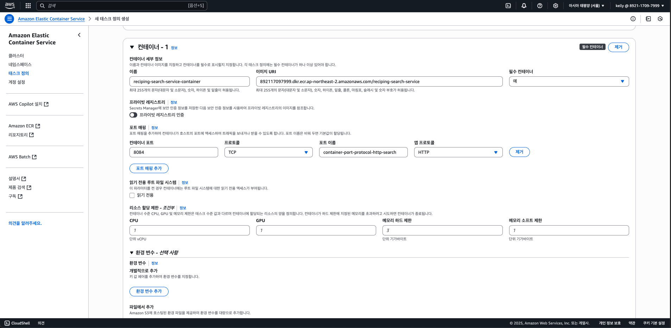Click the 이미지 URI input field
This screenshot has width=671, height=328.
[x=379, y=81]
